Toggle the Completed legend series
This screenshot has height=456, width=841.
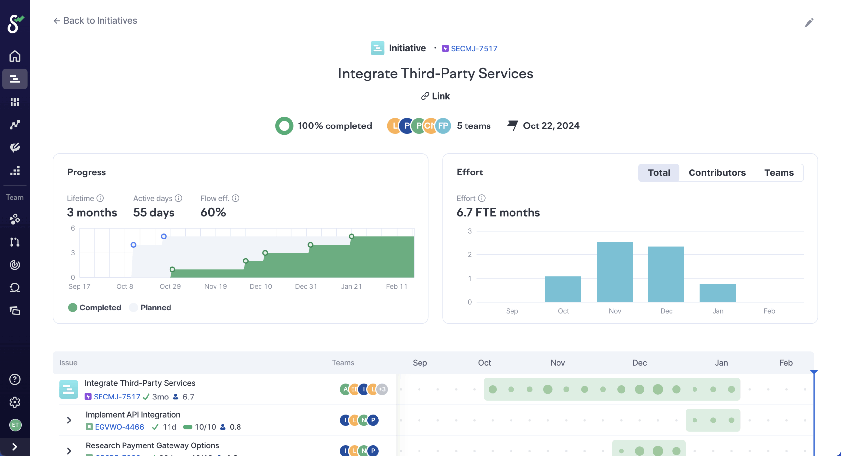click(95, 308)
